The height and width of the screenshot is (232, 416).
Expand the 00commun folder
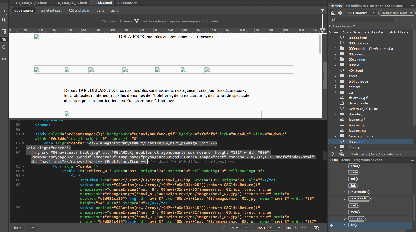tap(336, 60)
